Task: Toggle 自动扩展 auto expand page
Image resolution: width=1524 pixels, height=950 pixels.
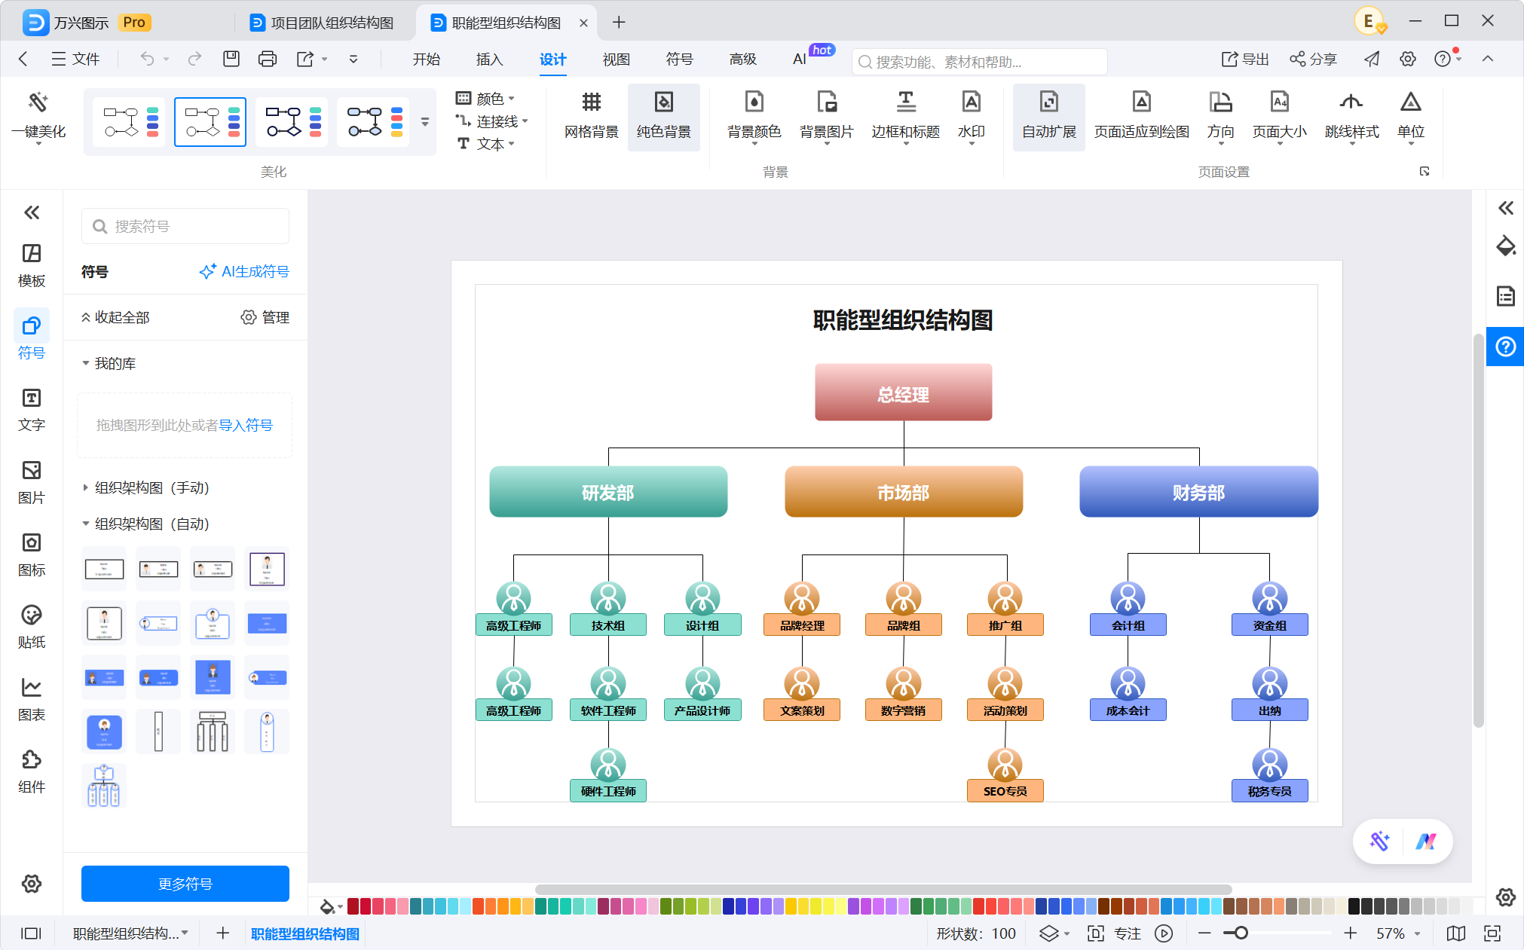Action: [x=1049, y=117]
